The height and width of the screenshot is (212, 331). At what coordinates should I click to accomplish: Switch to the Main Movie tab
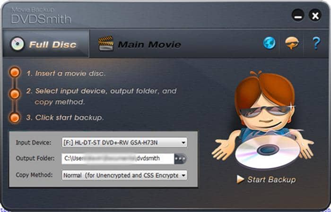click(x=148, y=45)
